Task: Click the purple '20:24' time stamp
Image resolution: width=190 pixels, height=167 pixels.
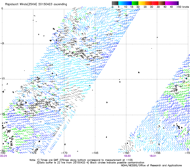Action: [4, 156]
